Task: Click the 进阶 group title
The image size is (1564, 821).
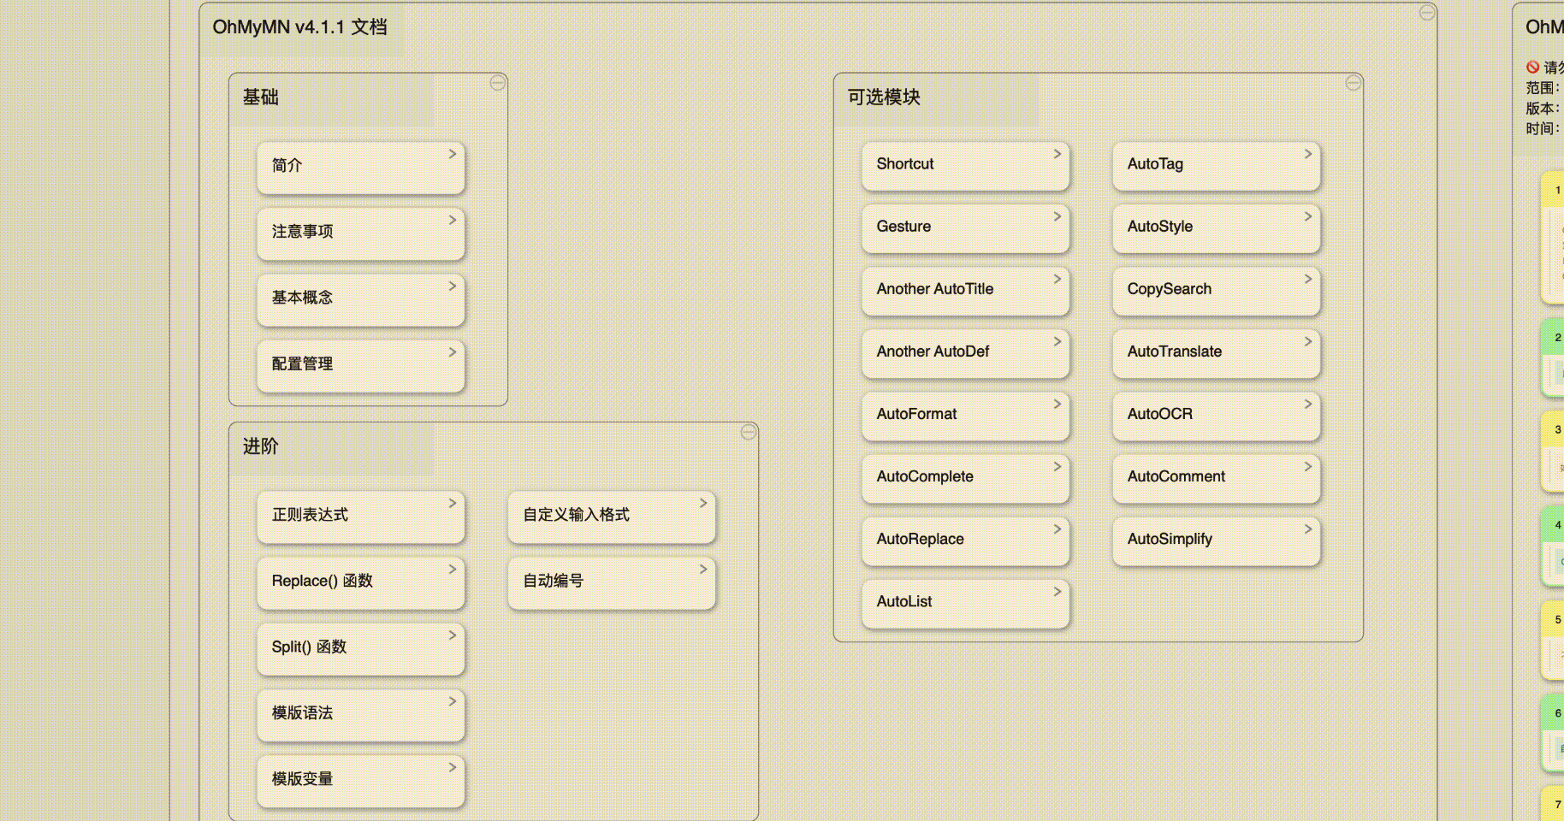Action: tap(261, 446)
